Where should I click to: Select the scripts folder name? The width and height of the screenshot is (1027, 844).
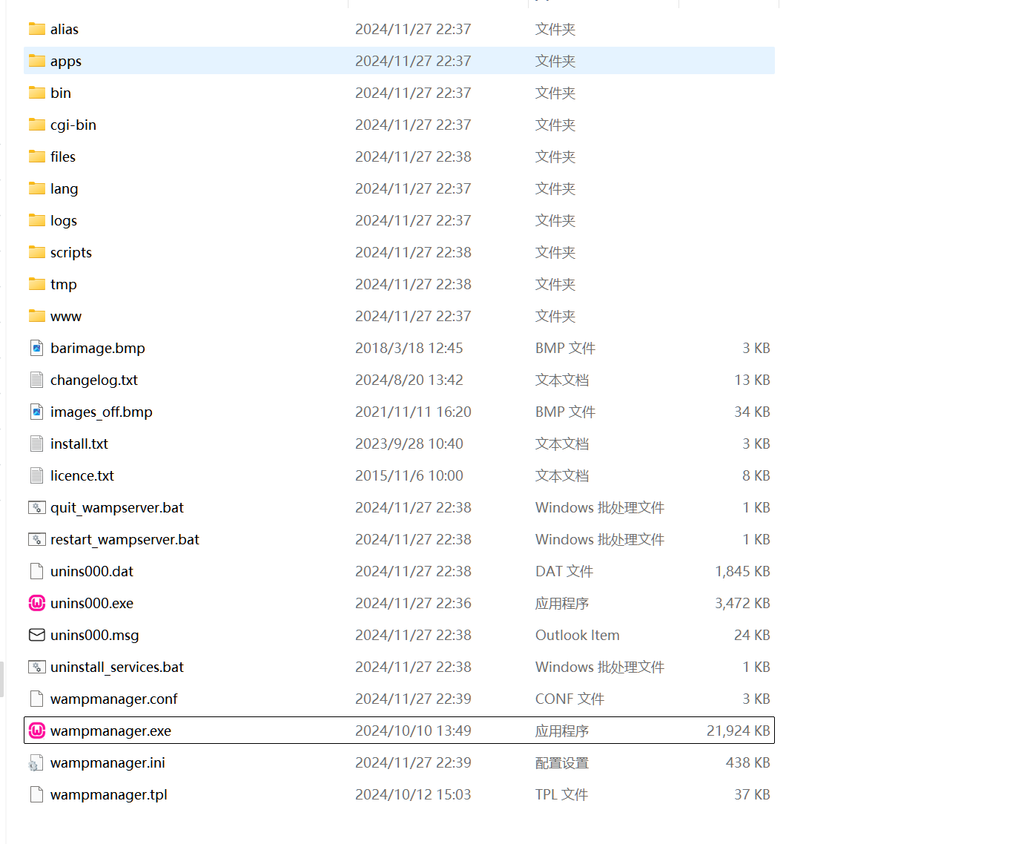pos(71,252)
